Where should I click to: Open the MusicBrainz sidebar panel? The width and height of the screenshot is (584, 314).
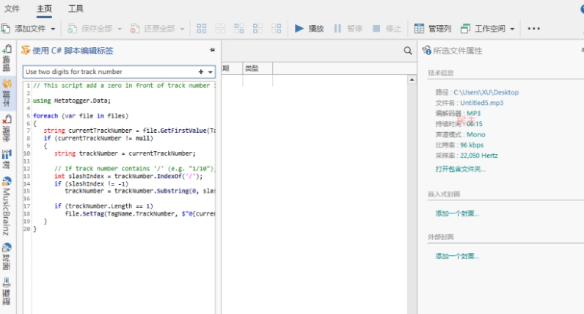pyautogui.click(x=7, y=206)
